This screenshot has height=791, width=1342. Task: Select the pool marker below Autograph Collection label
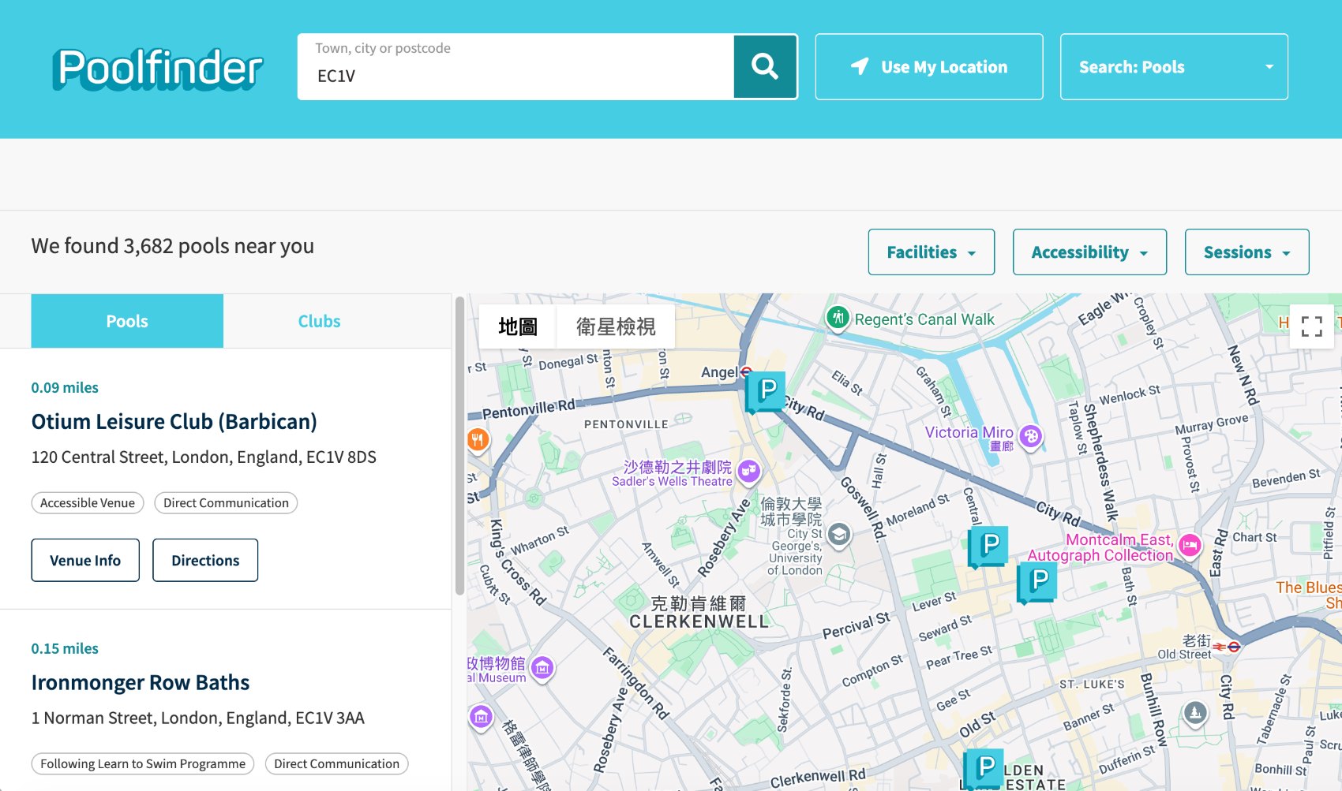(x=1037, y=583)
